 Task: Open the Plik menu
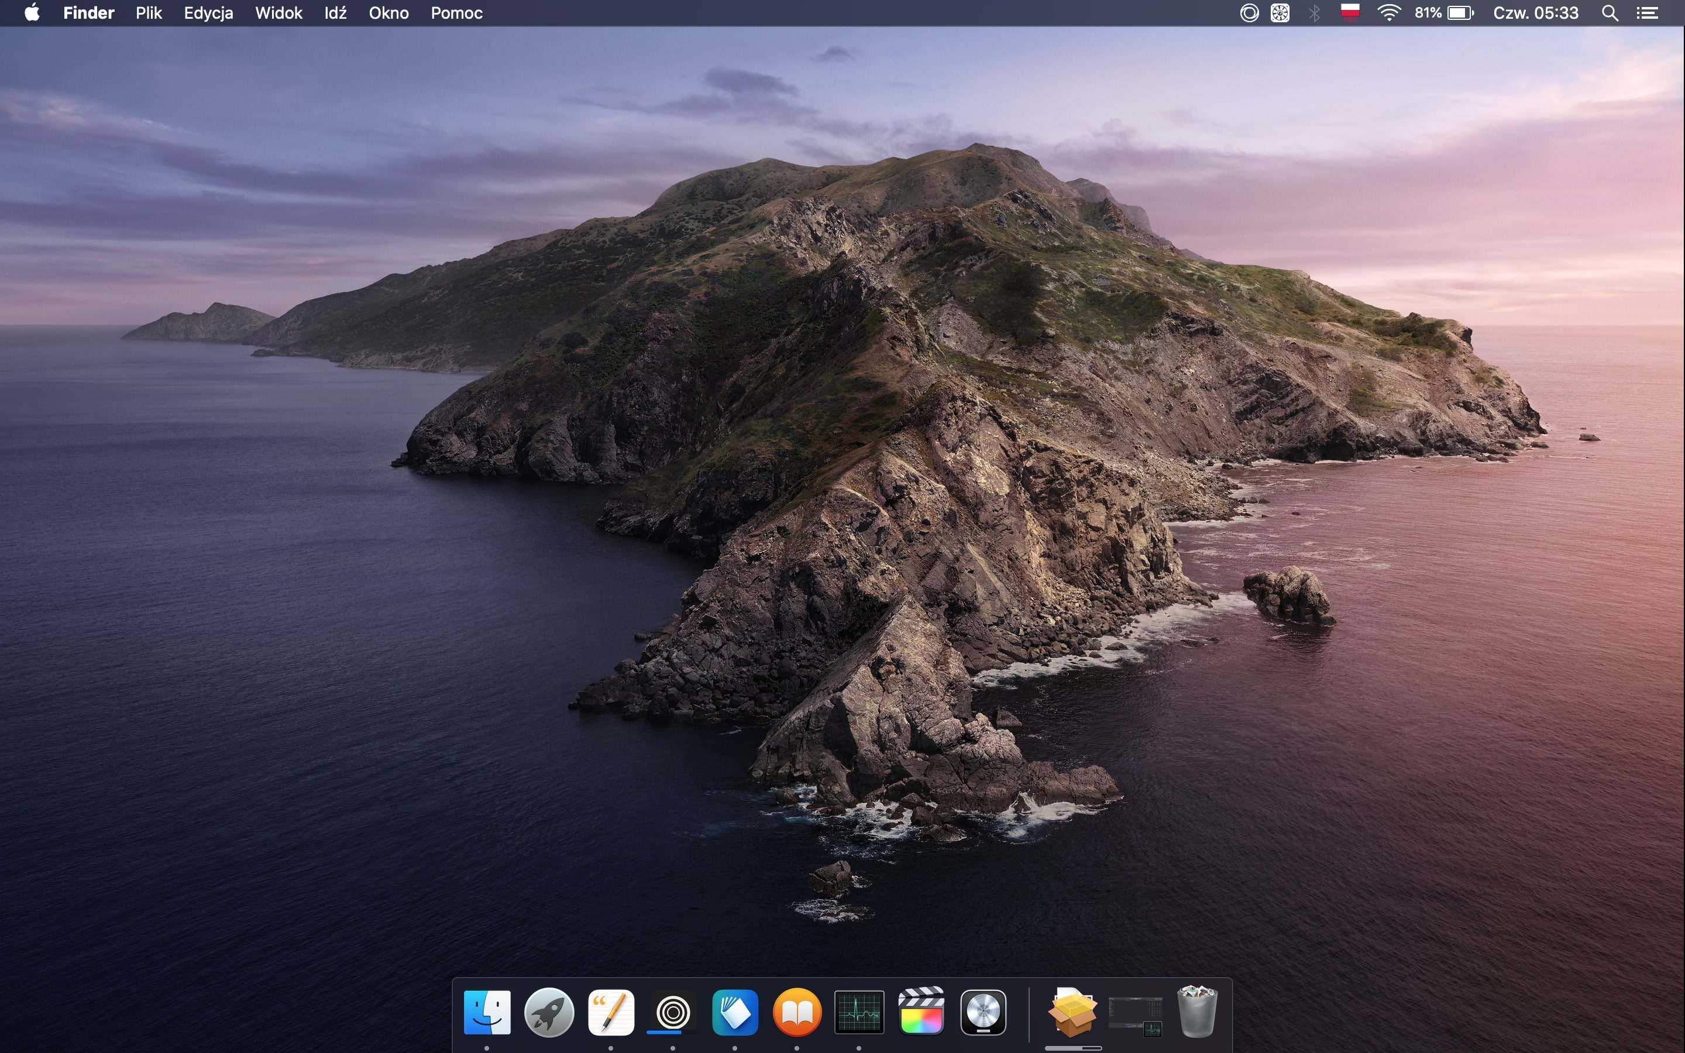[148, 12]
